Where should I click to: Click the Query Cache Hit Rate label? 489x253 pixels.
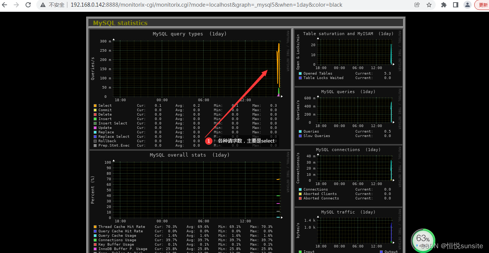[x=121, y=231]
